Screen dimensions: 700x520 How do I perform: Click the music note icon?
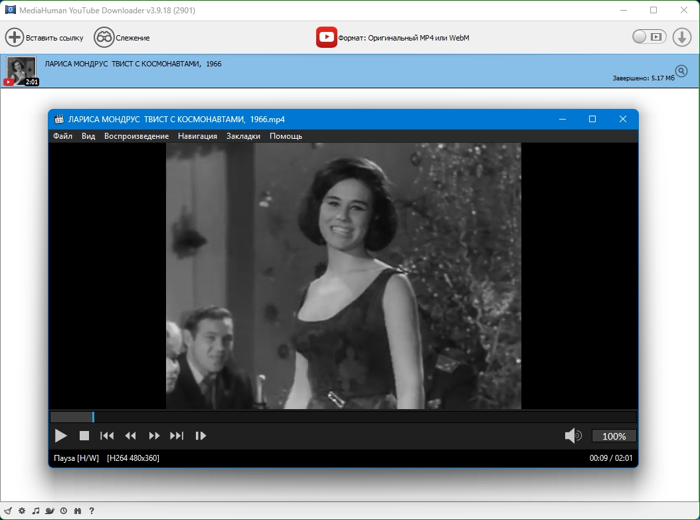[x=36, y=511]
